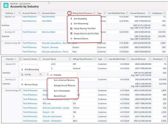The height and width of the screenshot is (124, 168).
Task: Click the up-arrow icon beside Sort Ascending
Action: (71, 19)
